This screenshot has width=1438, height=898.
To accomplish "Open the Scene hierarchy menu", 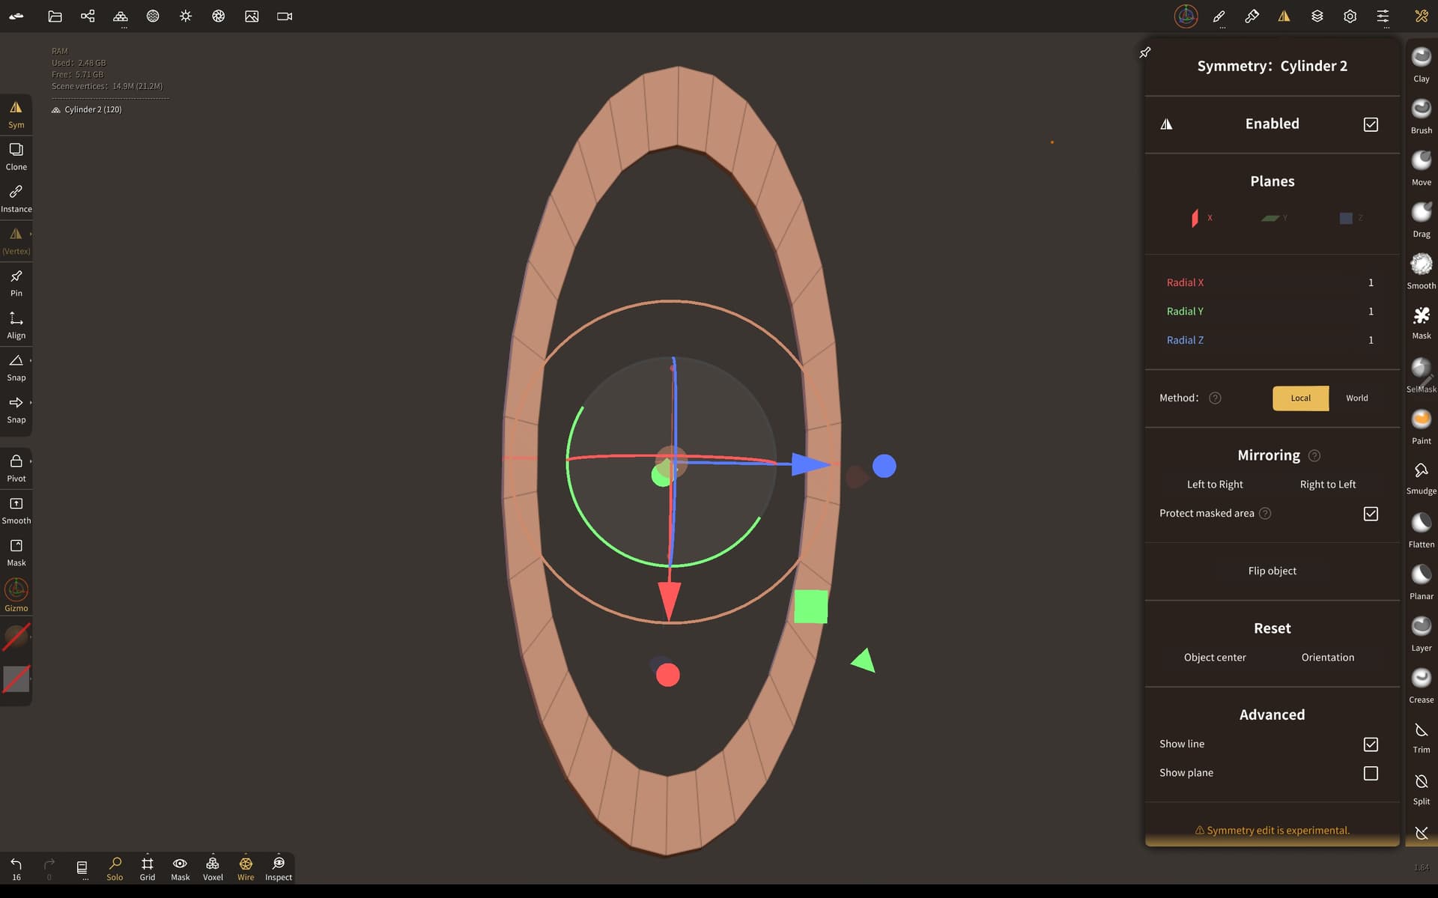I will [x=88, y=16].
